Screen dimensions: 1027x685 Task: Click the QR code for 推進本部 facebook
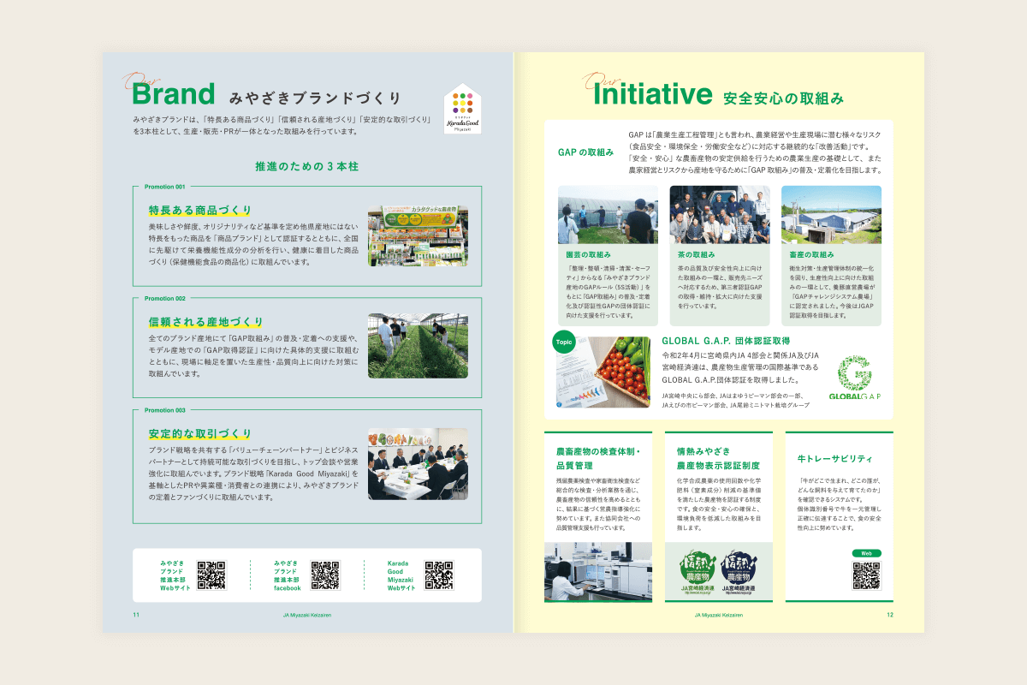[x=325, y=575]
